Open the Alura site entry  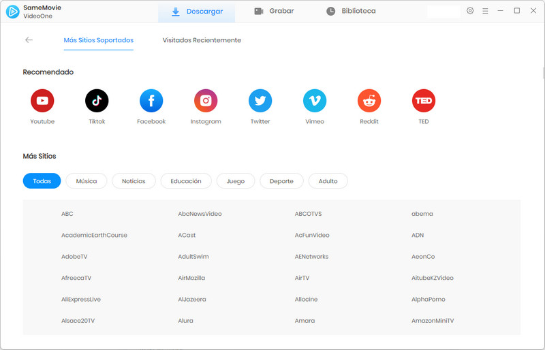tap(185, 321)
